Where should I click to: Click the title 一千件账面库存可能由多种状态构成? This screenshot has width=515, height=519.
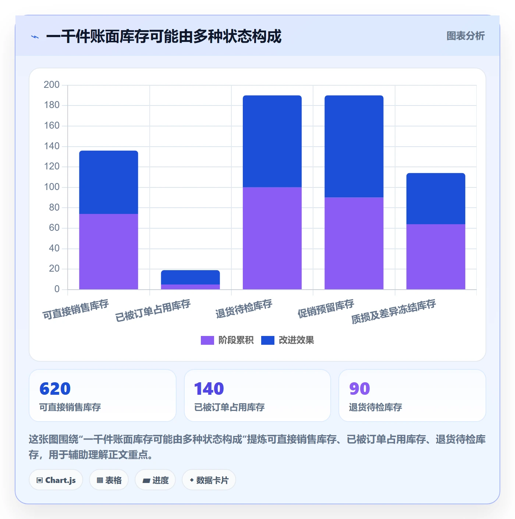(164, 36)
